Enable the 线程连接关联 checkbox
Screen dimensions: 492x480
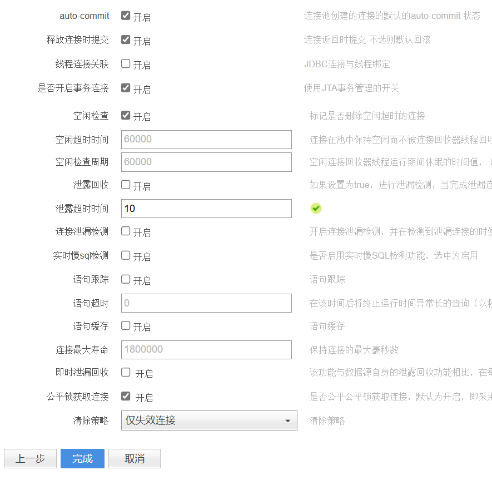point(126,64)
